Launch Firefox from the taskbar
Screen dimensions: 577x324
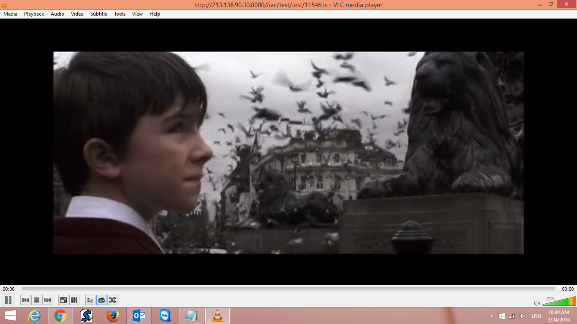pos(113,316)
